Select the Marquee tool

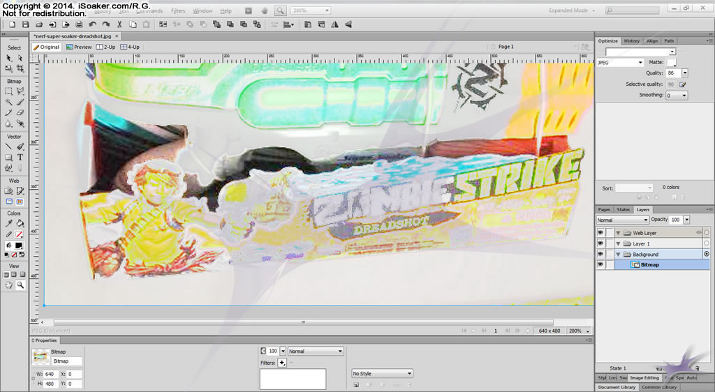click(x=8, y=91)
